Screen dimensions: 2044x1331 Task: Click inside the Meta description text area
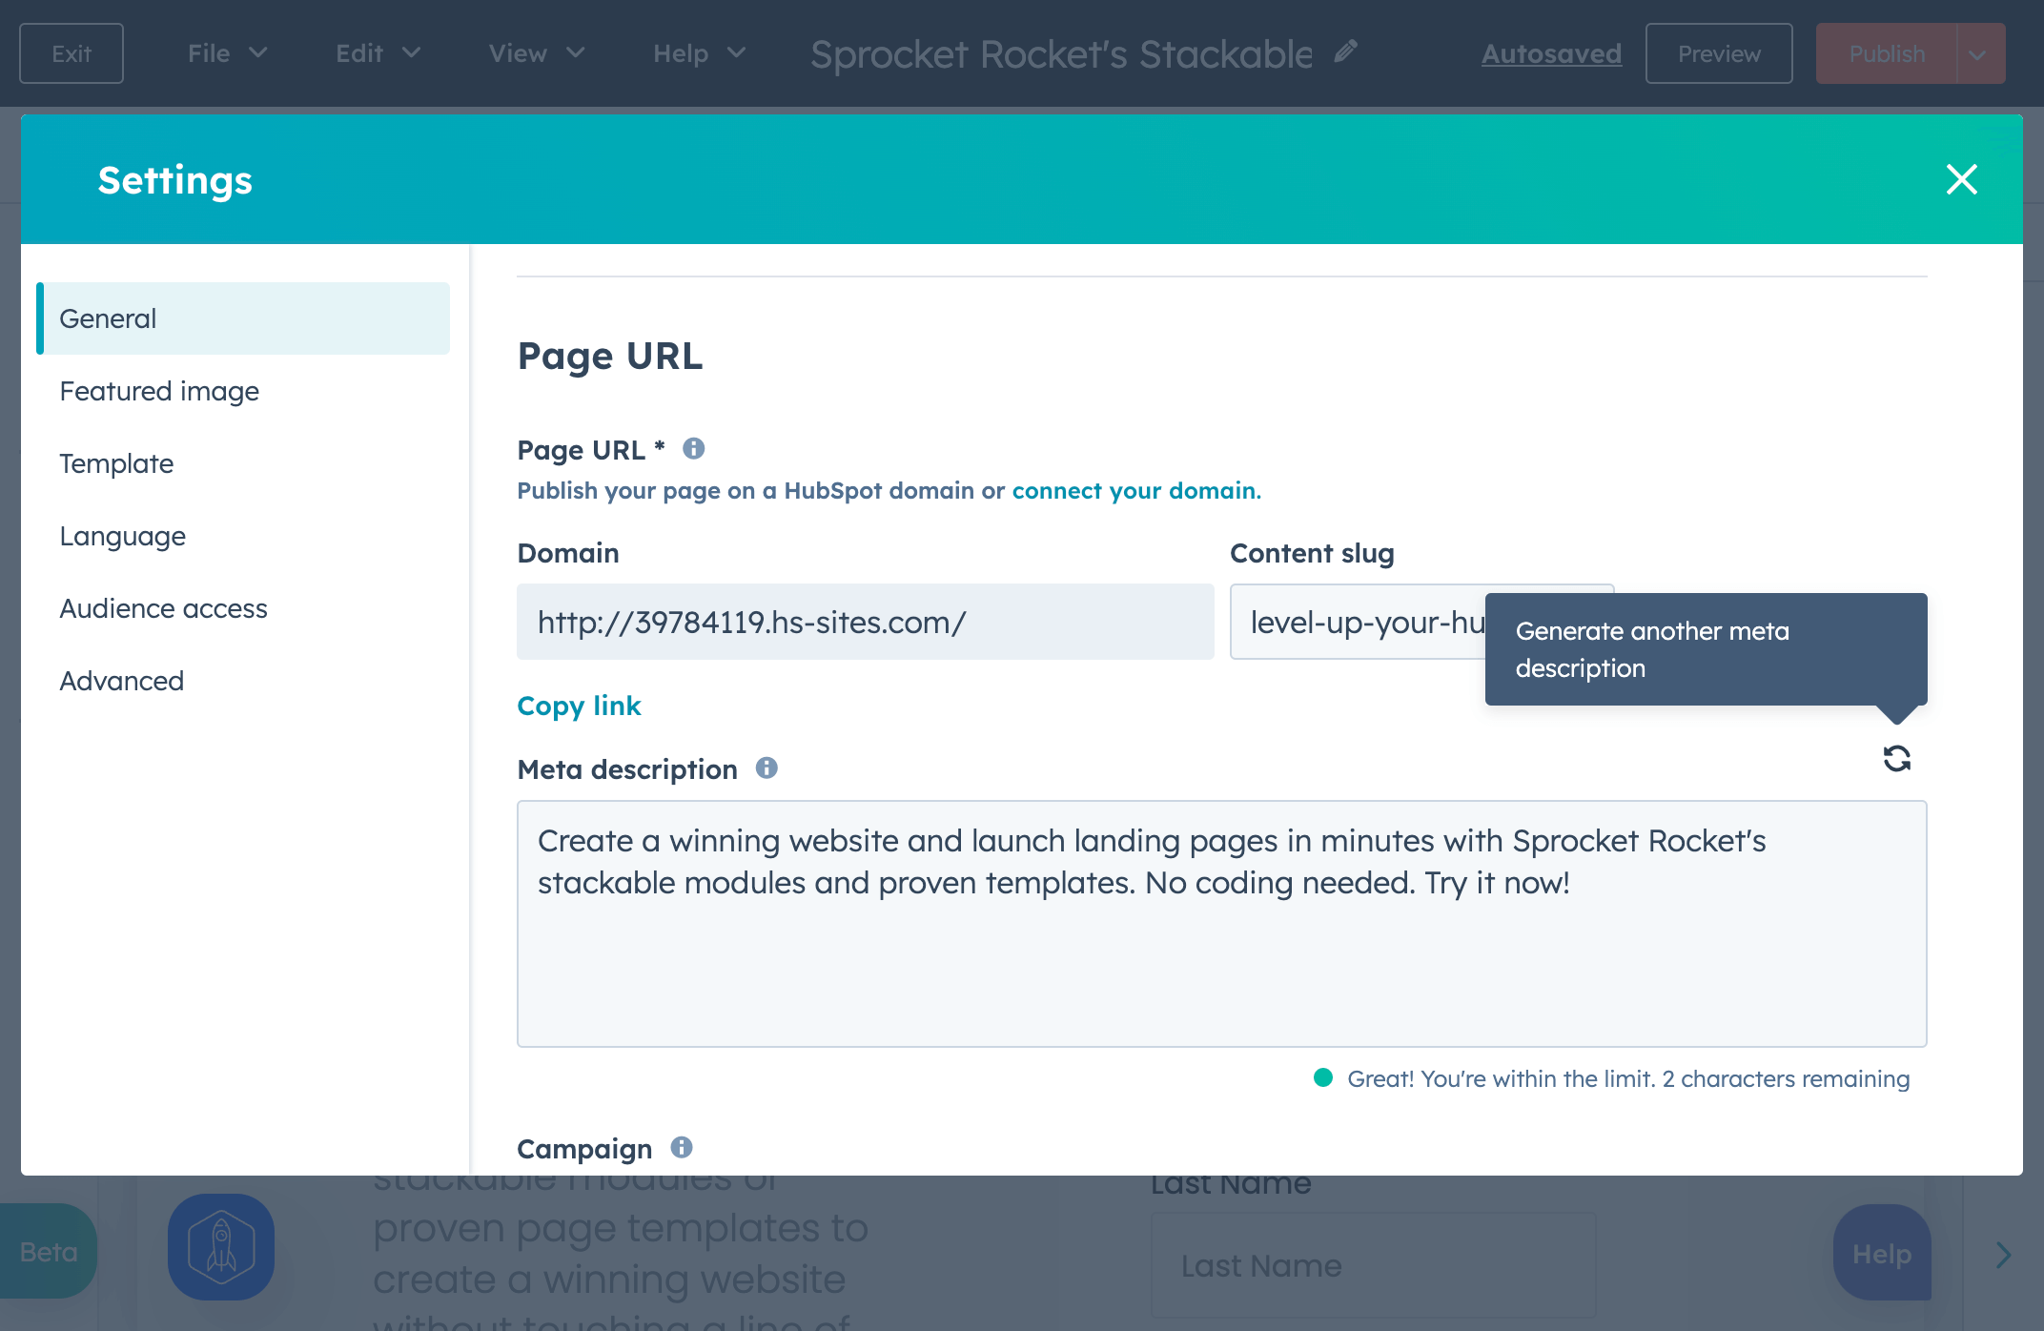click(1222, 924)
